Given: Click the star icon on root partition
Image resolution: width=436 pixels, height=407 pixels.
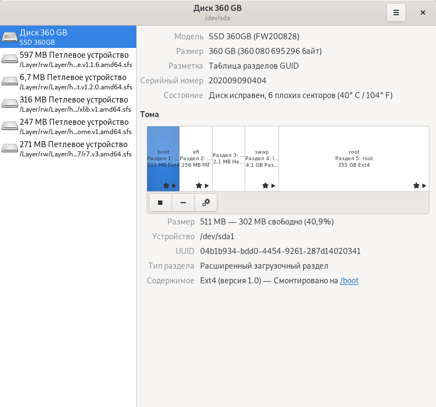Looking at the screenshot, I should tap(416, 186).
